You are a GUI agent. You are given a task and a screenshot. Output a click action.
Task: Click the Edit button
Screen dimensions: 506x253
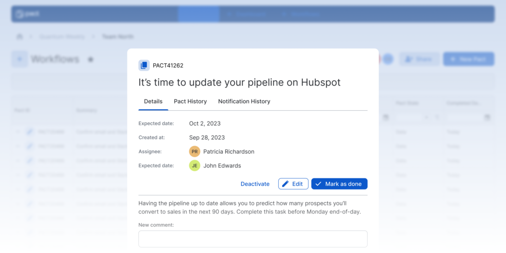[294, 184]
